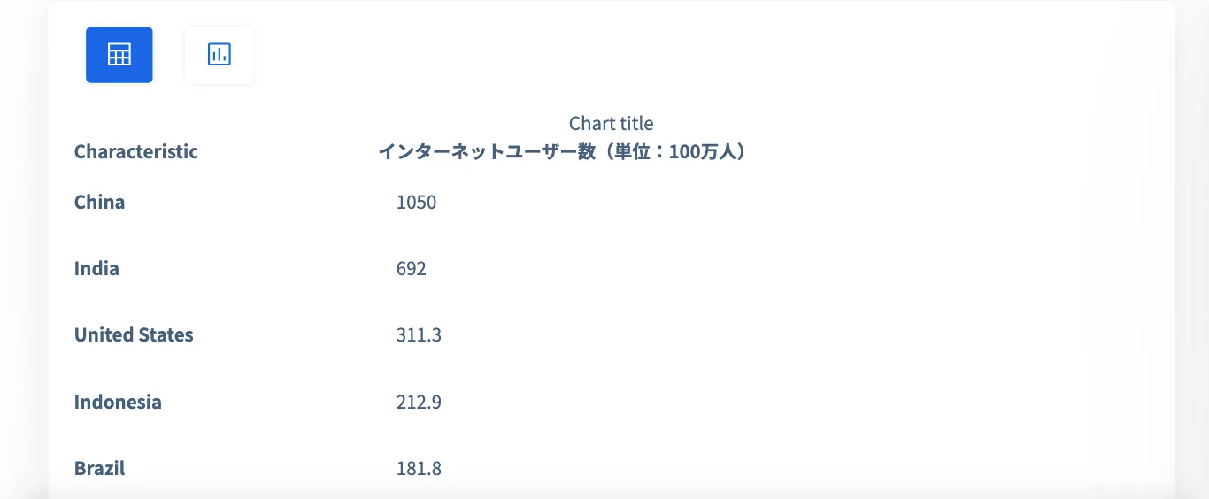The width and height of the screenshot is (1209, 499).
Task: Select the 181.8 value for Brazil
Action: pyautogui.click(x=419, y=468)
